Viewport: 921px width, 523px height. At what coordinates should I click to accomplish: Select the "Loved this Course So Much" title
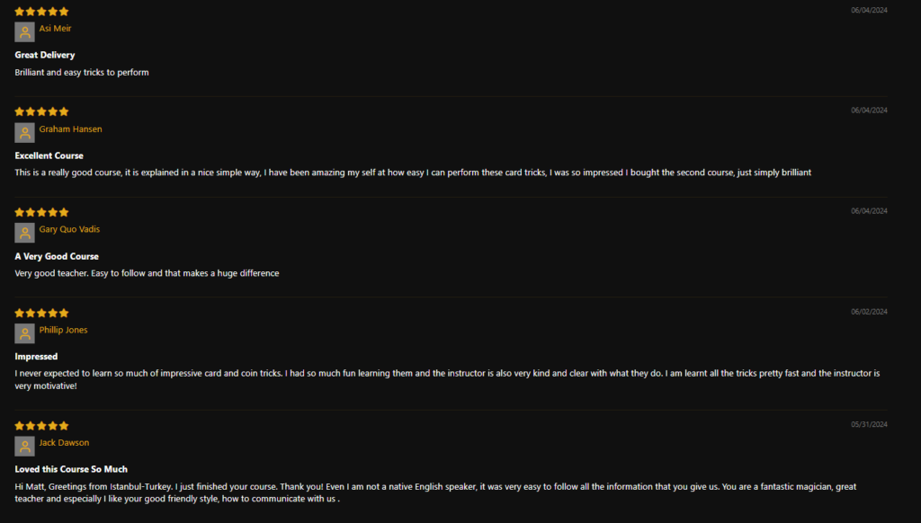coord(71,469)
